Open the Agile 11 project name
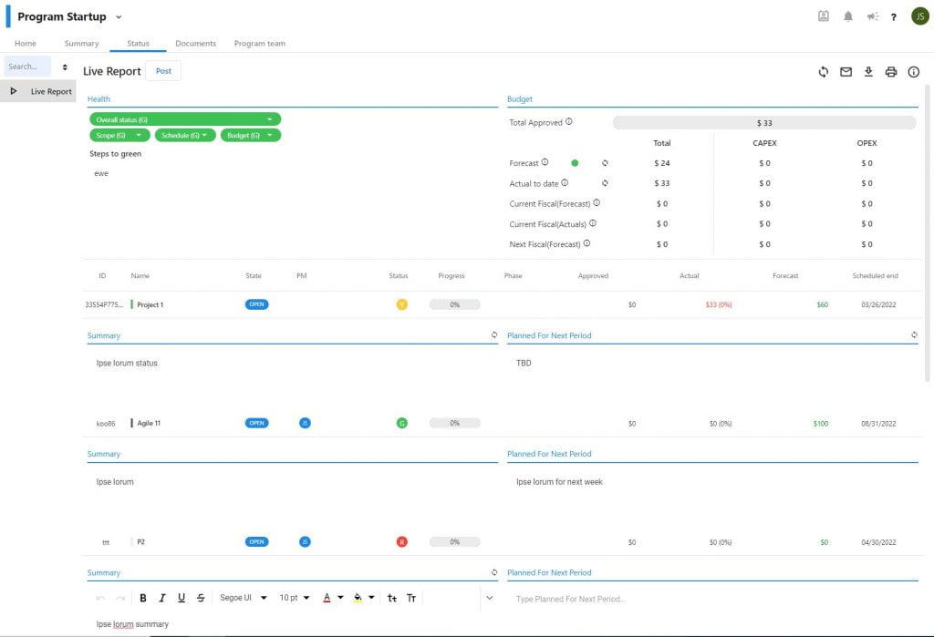The height and width of the screenshot is (637, 934). tap(149, 423)
